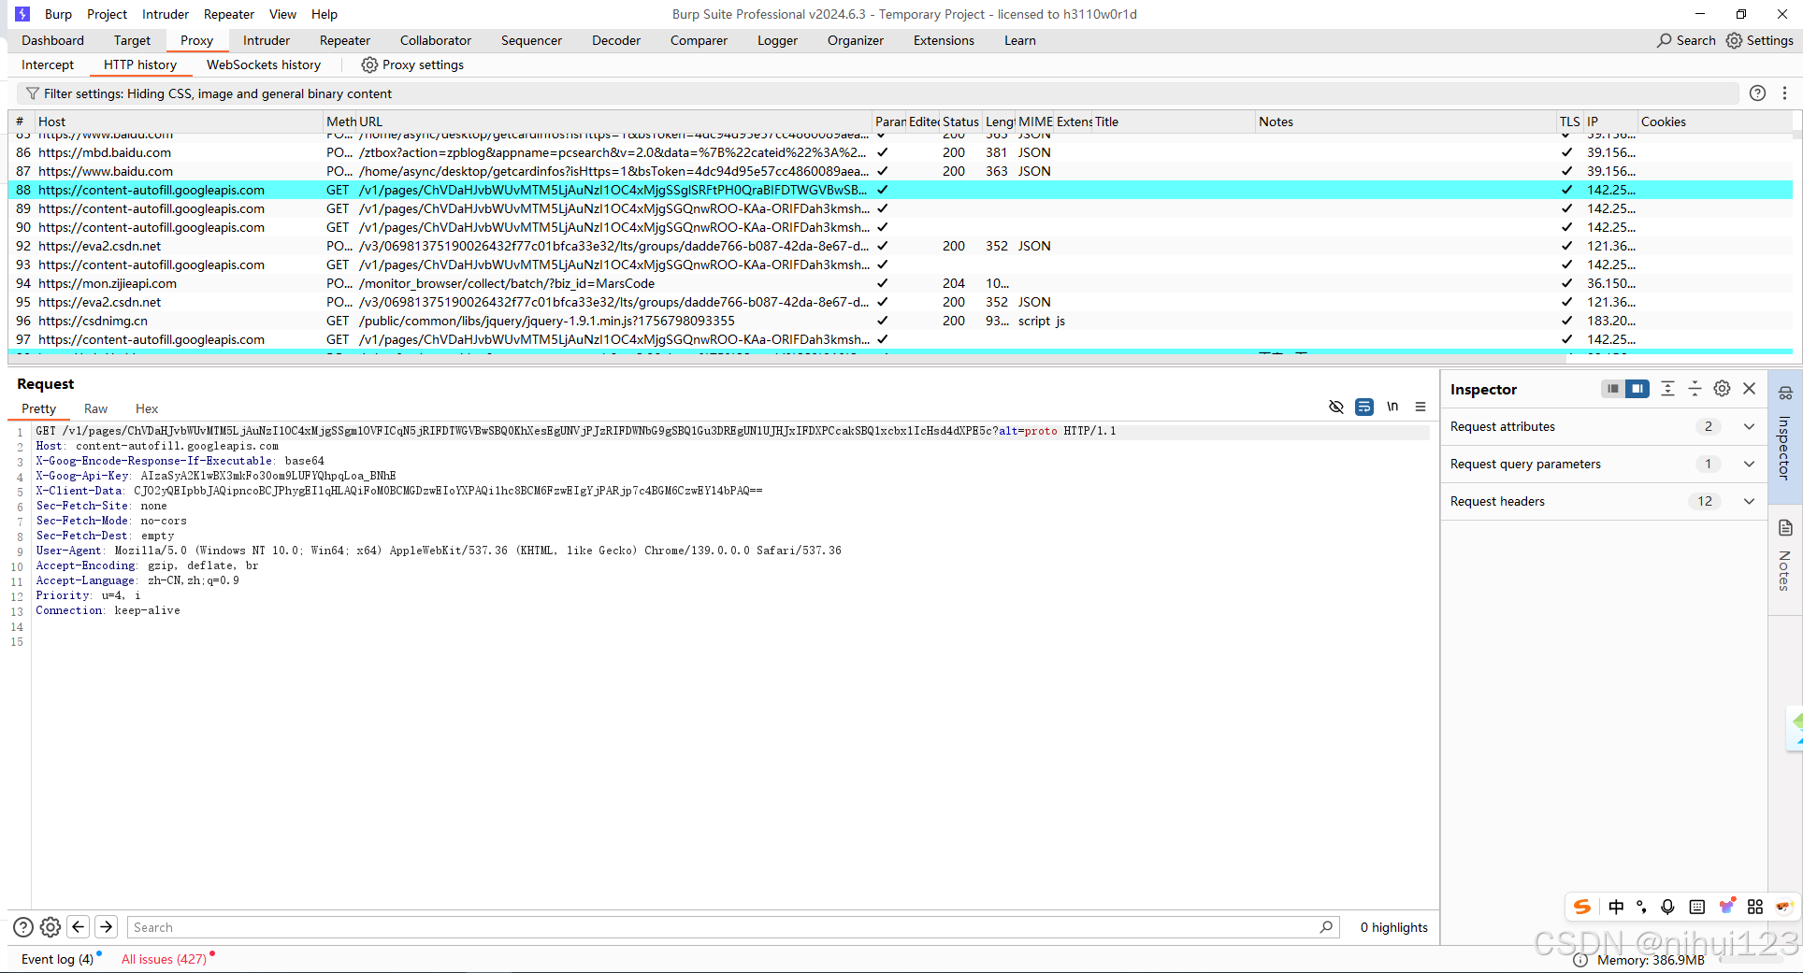Collapse all Inspector sections
Image resolution: width=1803 pixels, height=973 pixels.
click(1695, 389)
